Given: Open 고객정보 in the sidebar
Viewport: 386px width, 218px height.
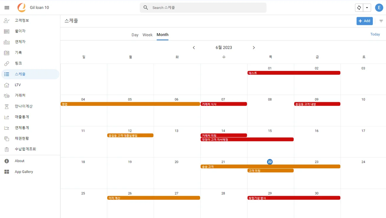Looking at the screenshot, I should [x=30, y=20].
